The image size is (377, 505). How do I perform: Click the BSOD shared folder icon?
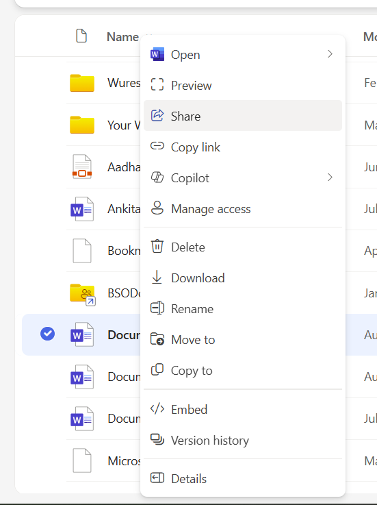(x=83, y=295)
